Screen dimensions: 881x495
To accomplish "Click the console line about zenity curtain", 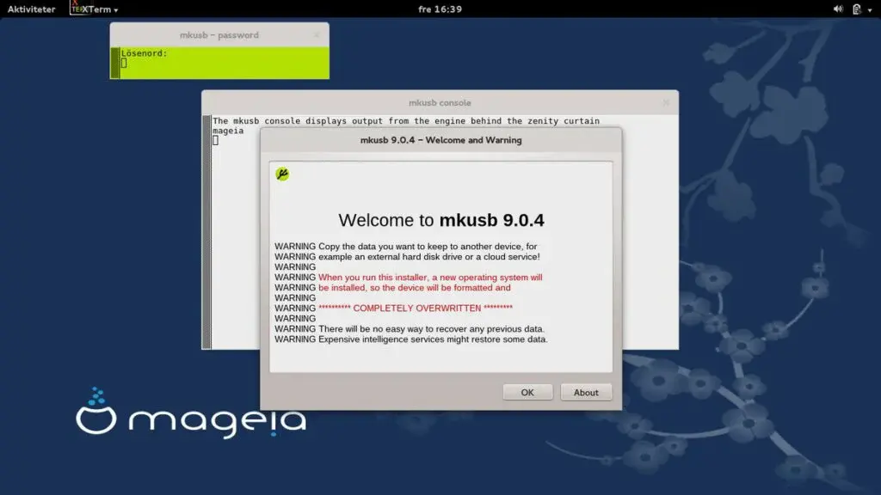I will [406, 120].
